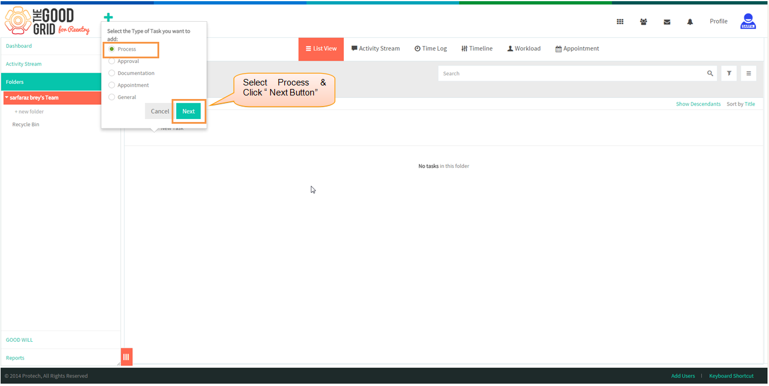Open the mail envelope icon

tap(667, 22)
